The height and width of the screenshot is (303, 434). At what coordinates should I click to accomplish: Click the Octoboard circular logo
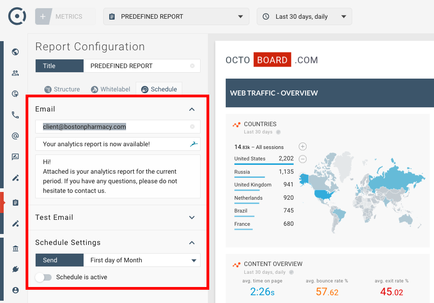[17, 16]
